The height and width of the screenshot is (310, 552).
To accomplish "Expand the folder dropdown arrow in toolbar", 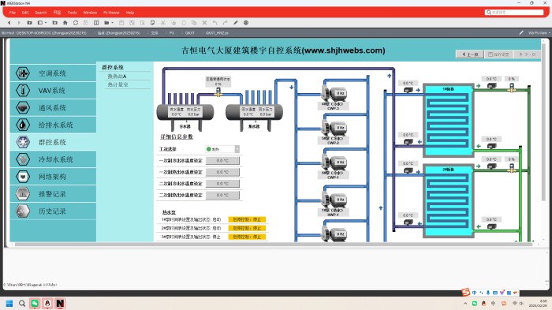I will pyautogui.click(x=112, y=23).
